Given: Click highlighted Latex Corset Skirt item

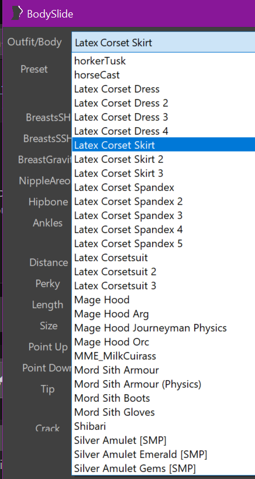Looking at the screenshot, I should click(164, 145).
